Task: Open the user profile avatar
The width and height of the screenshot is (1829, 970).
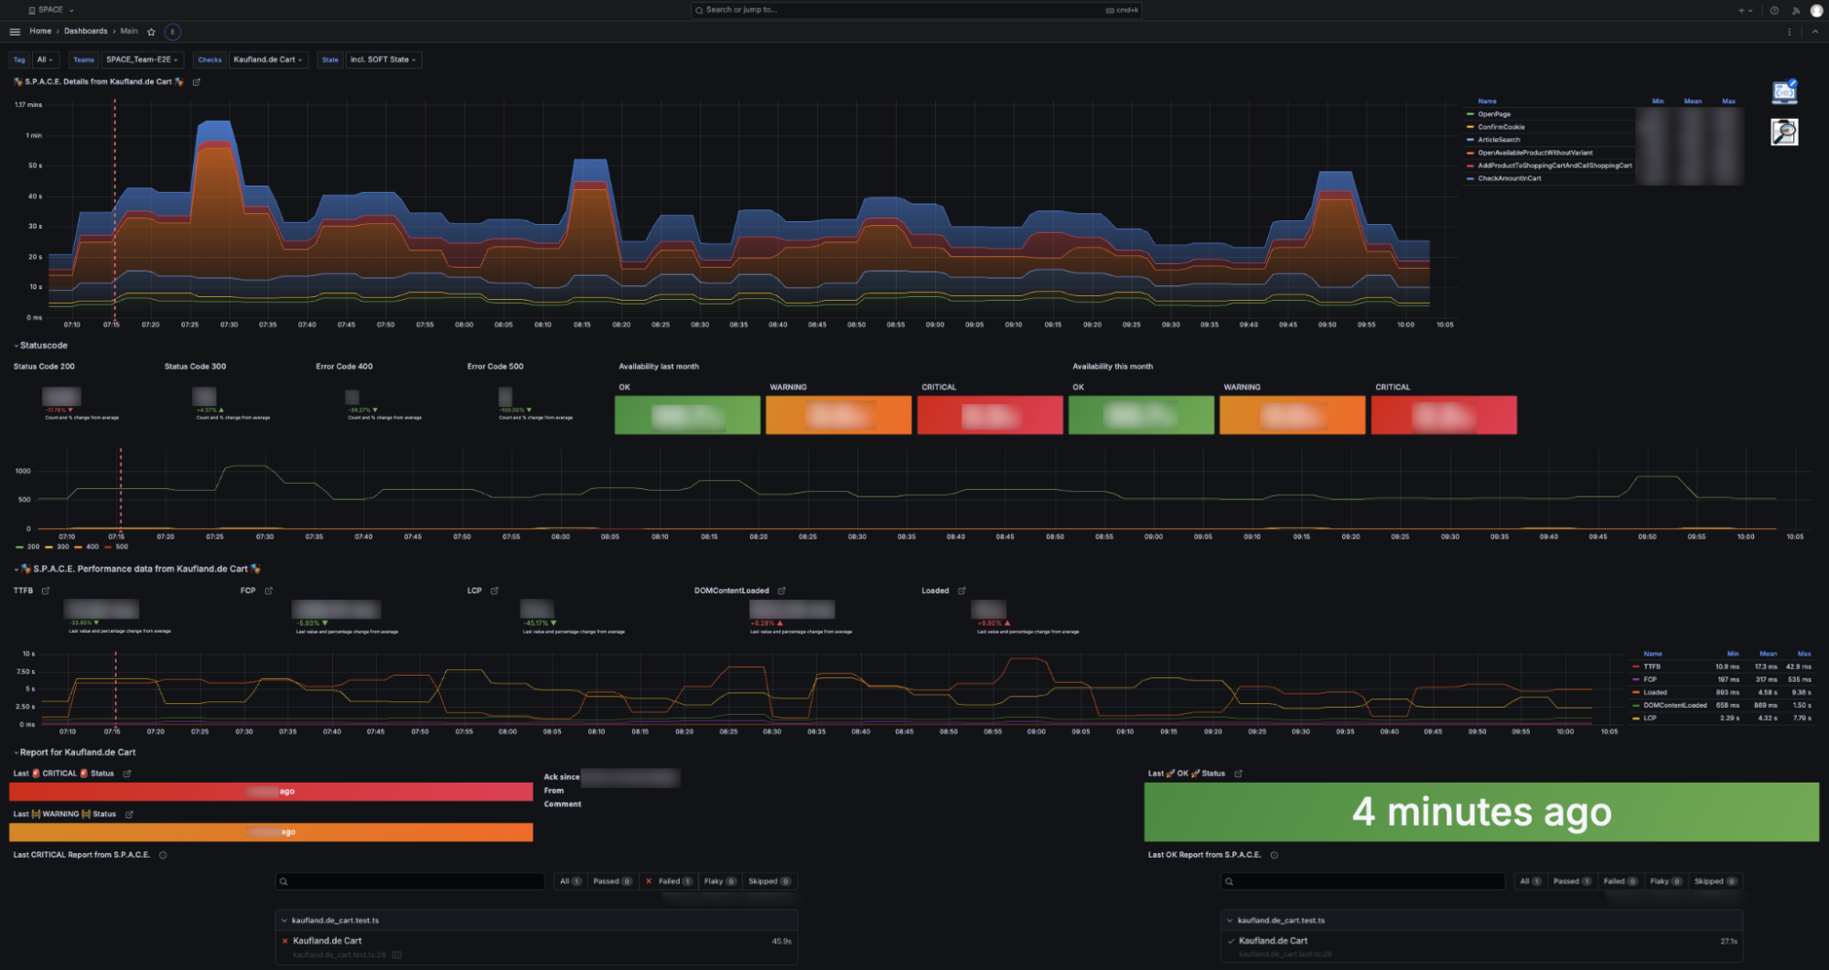Action: pos(1818,10)
